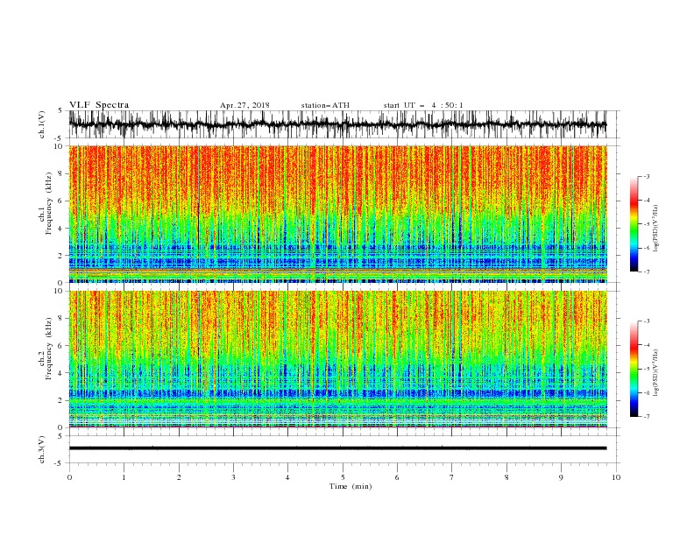Click inside the ch.2 spectrogram panel
Screen dimensions: 694x536
coord(337,359)
